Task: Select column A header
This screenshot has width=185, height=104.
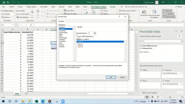Action: tap(12, 29)
